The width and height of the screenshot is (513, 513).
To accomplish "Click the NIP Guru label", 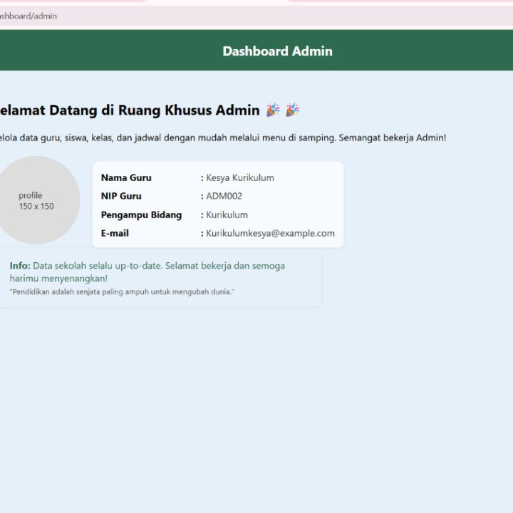I will 121,196.
